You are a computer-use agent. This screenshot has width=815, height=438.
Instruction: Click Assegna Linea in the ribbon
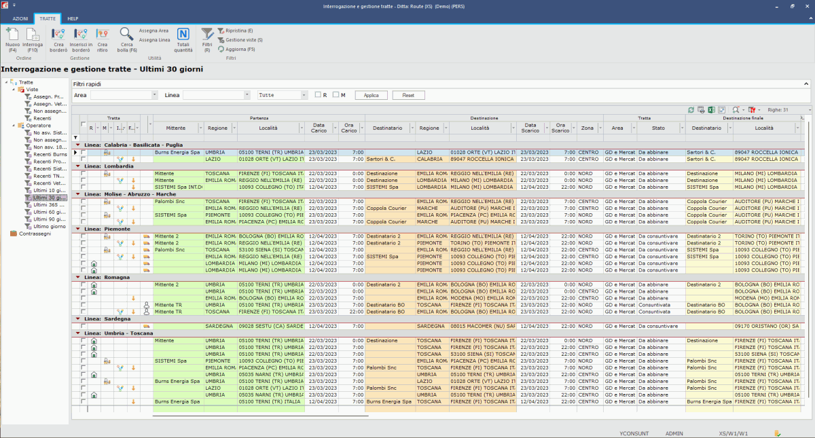tap(154, 40)
